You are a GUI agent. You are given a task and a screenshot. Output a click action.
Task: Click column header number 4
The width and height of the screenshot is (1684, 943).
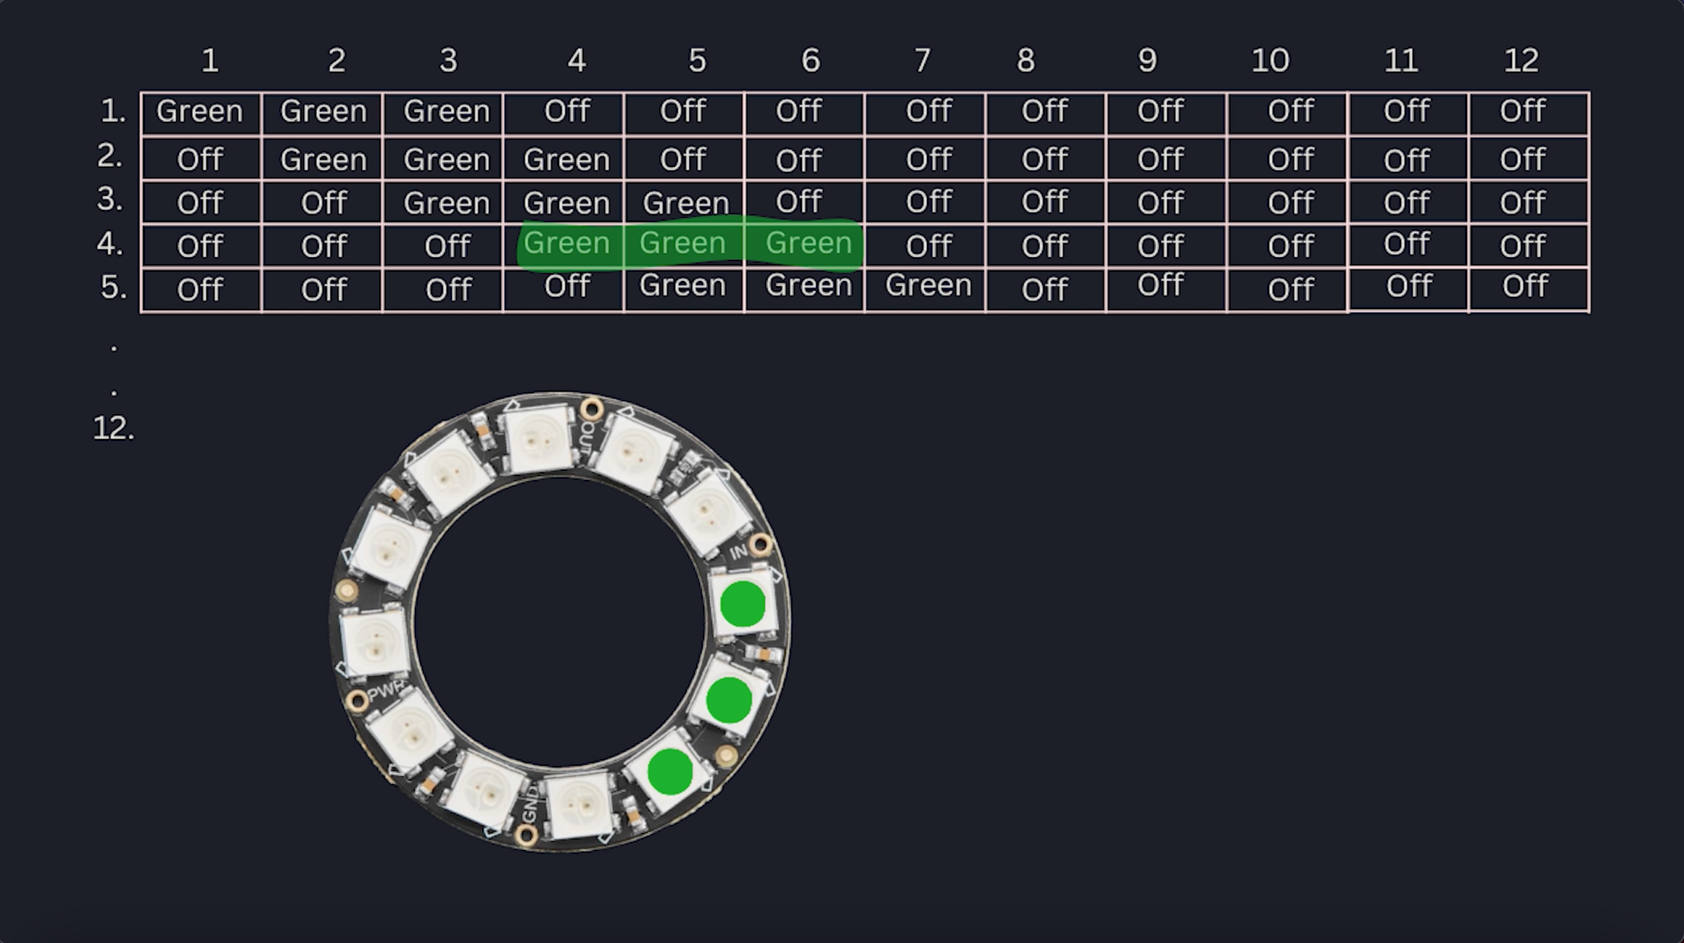pyautogui.click(x=576, y=61)
